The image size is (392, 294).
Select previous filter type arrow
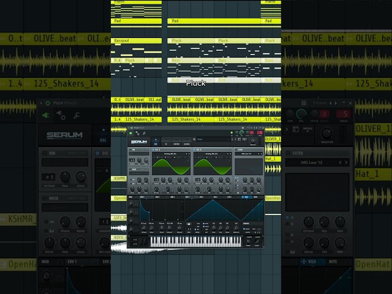pyautogui.click(x=258, y=154)
